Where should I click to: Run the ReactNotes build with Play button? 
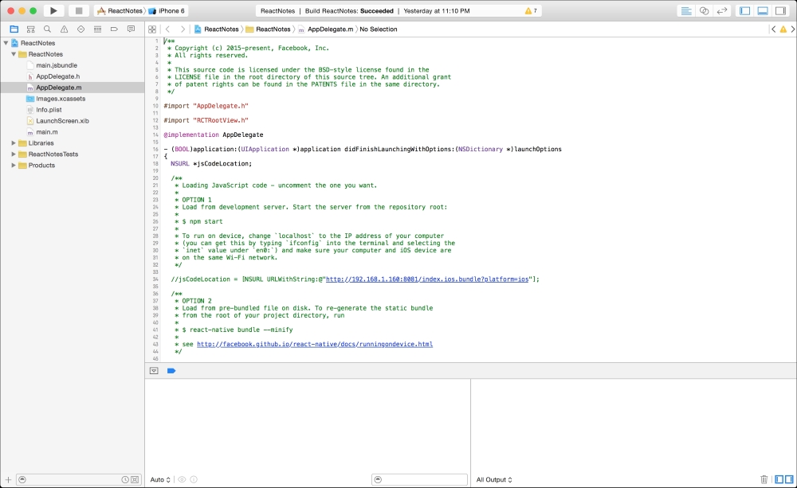point(53,10)
